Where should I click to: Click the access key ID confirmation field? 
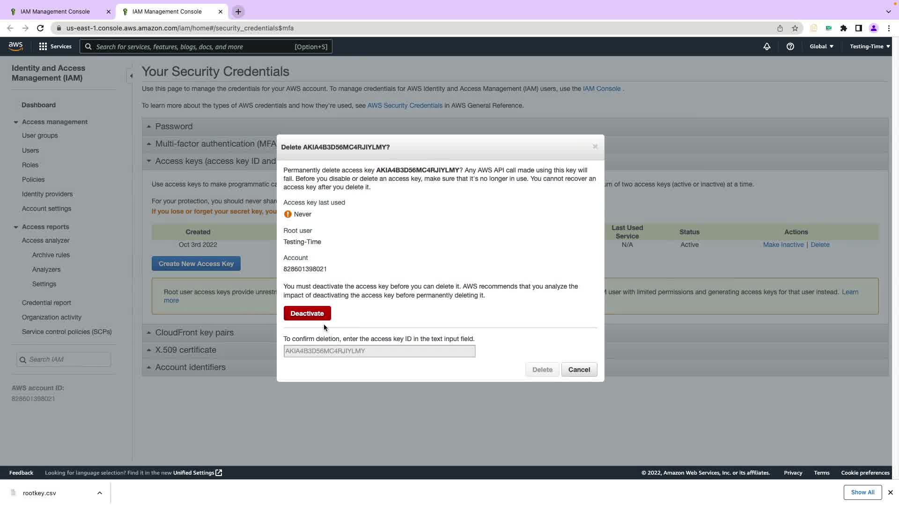tap(379, 351)
